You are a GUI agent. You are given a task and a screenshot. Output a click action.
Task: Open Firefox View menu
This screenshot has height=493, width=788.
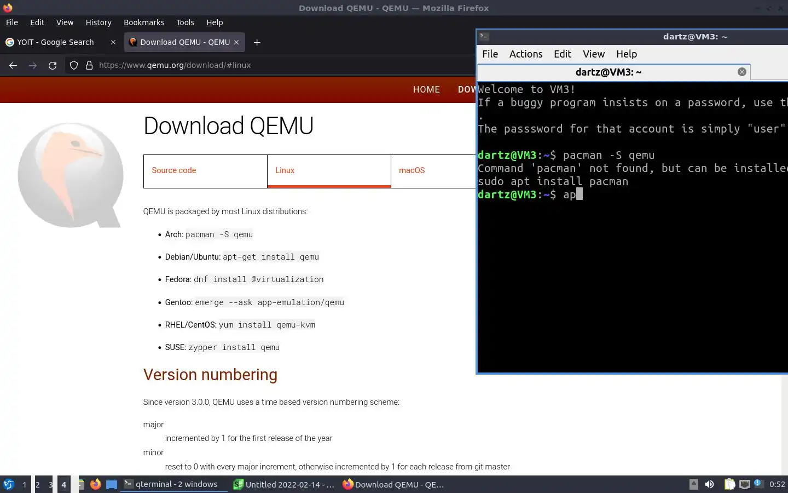(65, 22)
